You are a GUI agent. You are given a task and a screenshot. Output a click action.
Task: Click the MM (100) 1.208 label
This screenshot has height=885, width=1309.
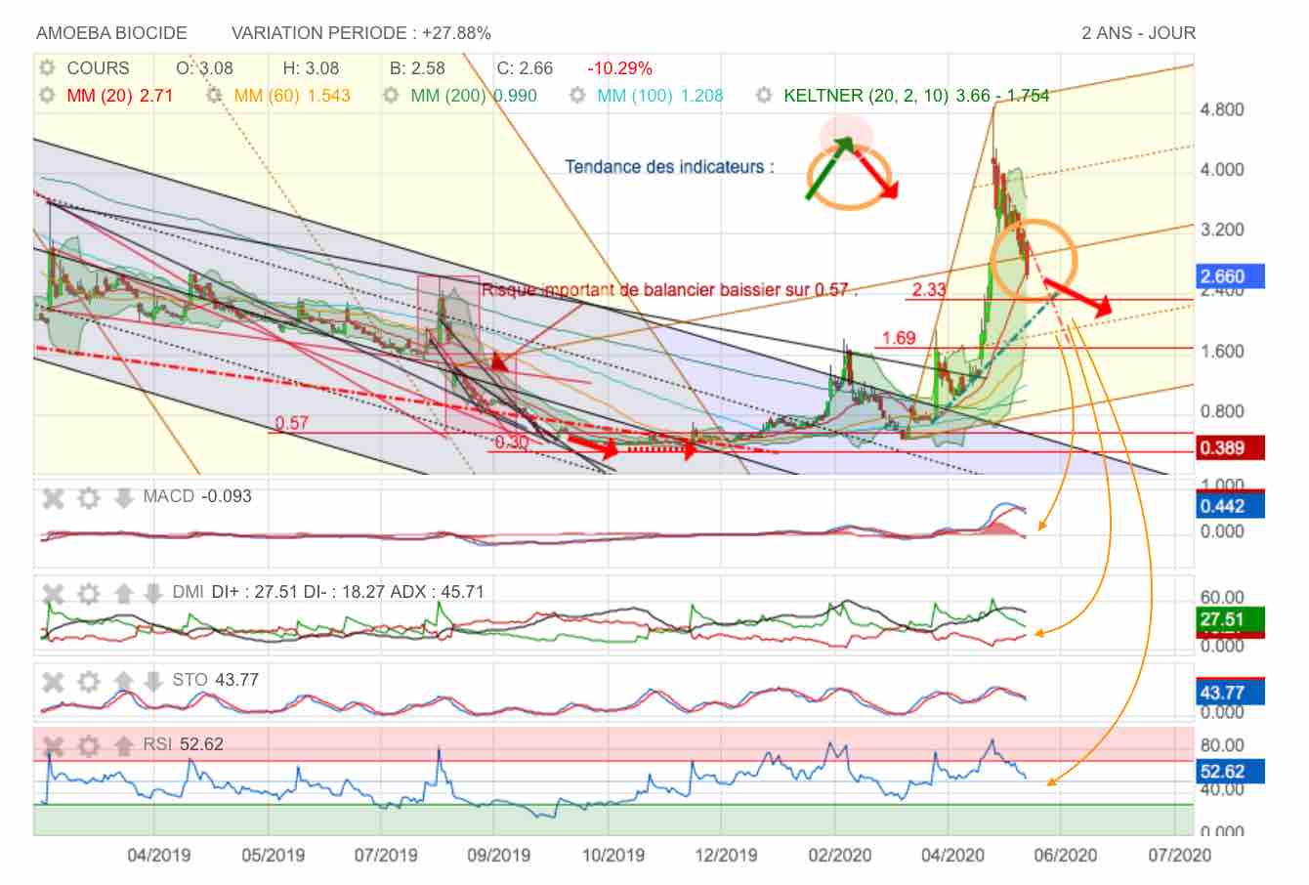tap(660, 96)
